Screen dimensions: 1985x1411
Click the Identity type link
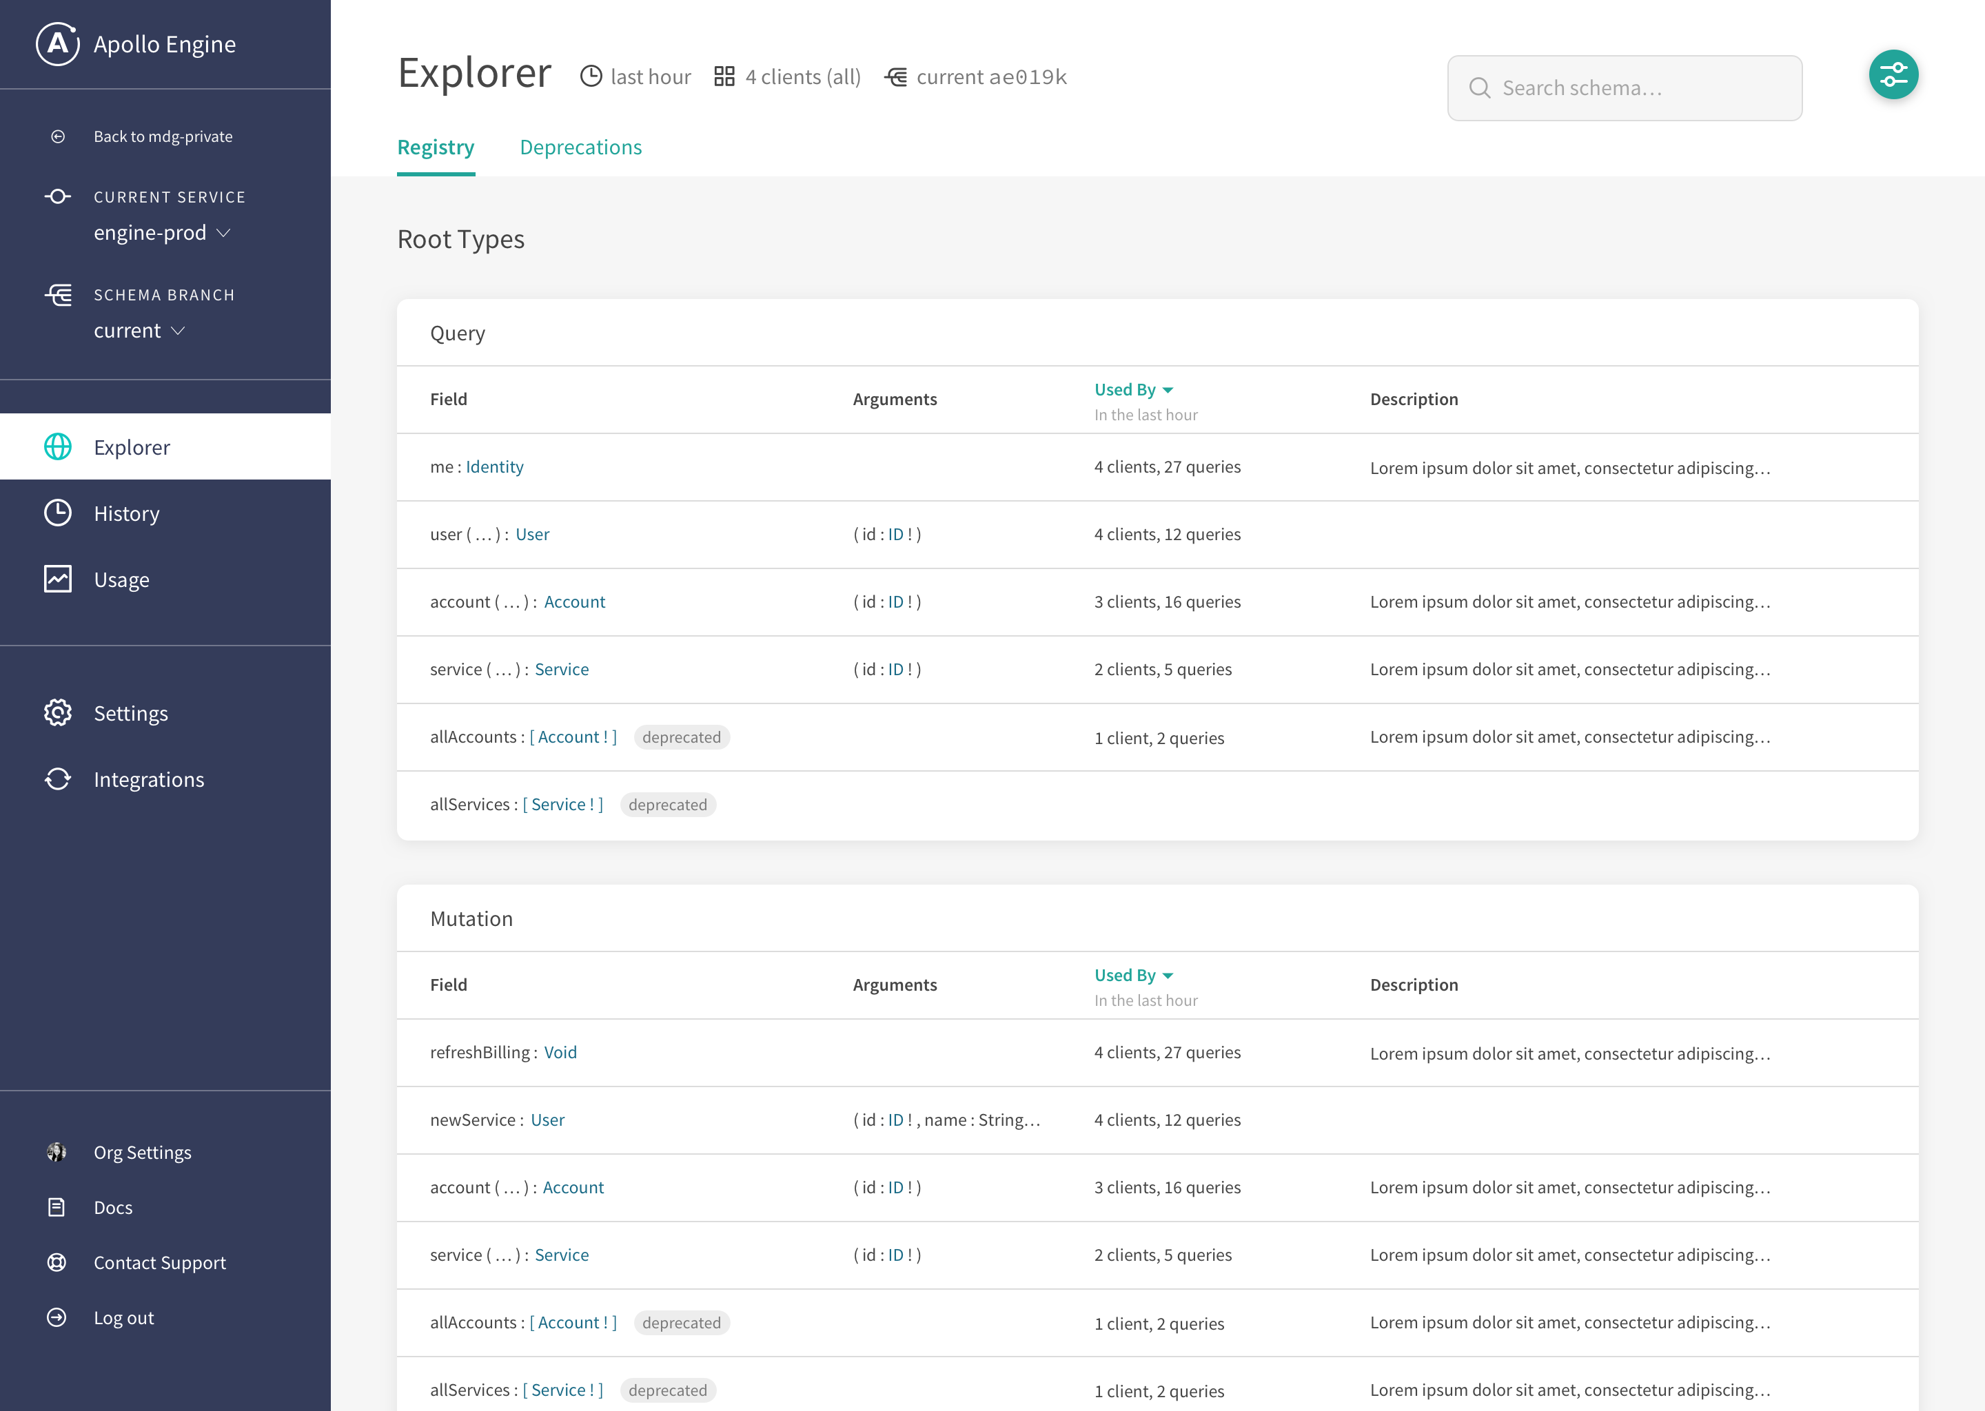click(x=493, y=466)
